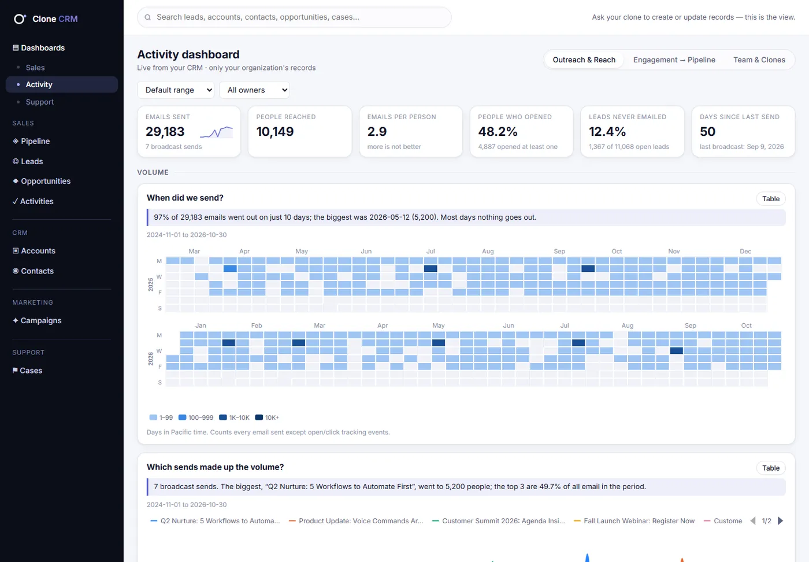
Task: Click the 1K–10K heatmap legend swatch
Action: [223, 417]
